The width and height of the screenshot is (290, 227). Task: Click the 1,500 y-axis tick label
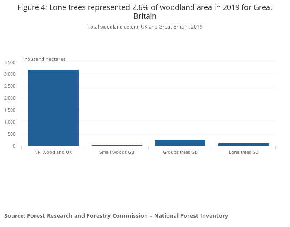pyautogui.click(x=10, y=110)
